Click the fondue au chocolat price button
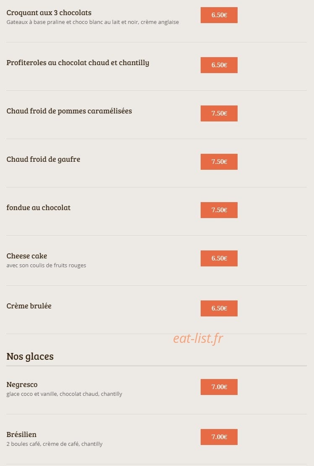Image resolution: width=314 pixels, height=466 pixels. tap(219, 210)
